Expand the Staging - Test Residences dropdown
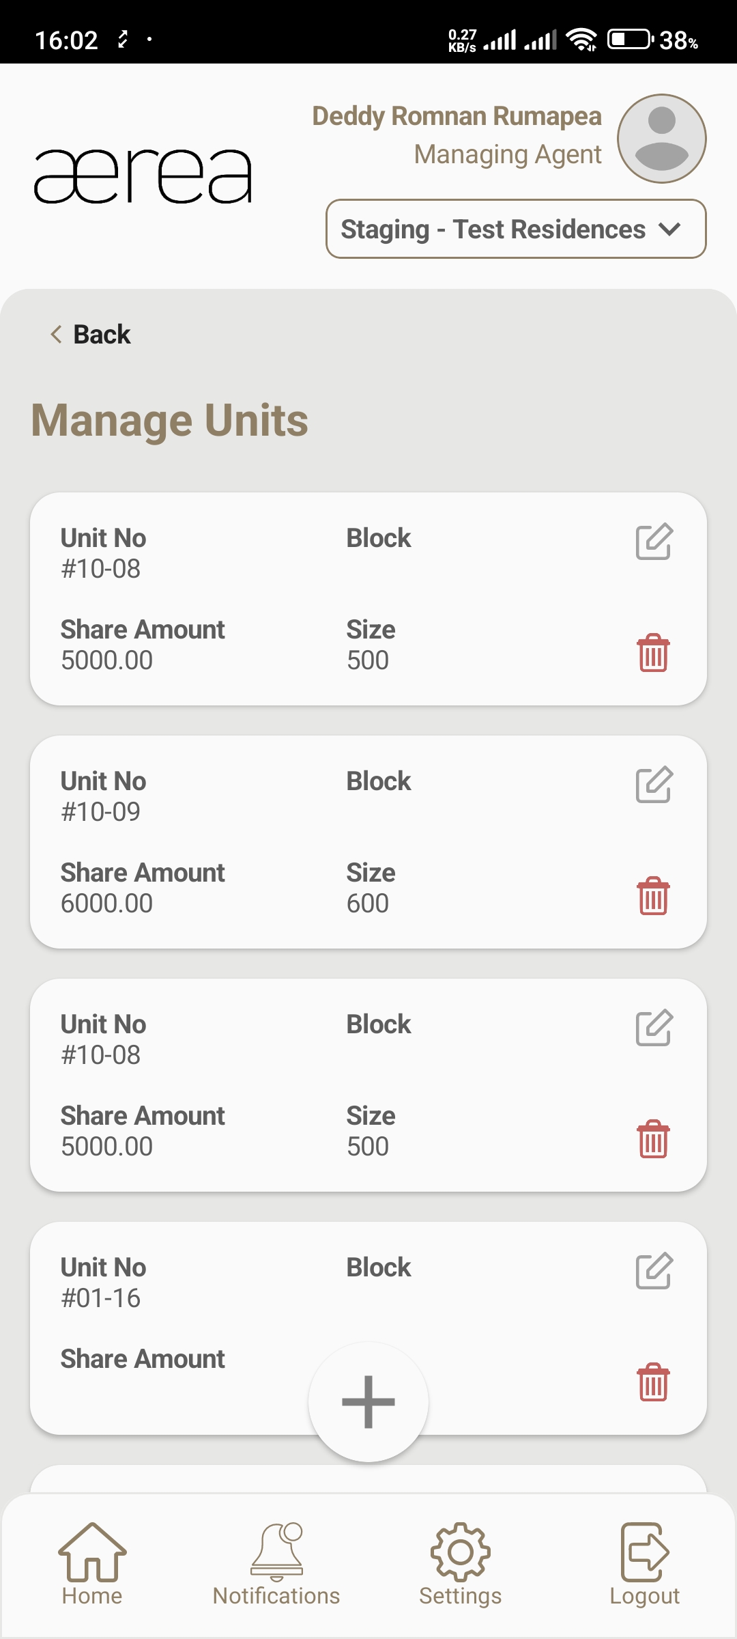The height and width of the screenshot is (1639, 737). (x=516, y=229)
